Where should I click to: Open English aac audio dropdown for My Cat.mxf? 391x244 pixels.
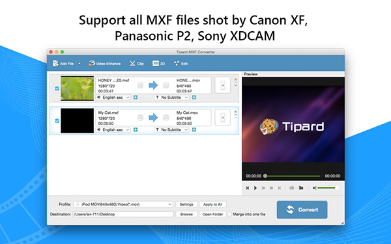pos(113,129)
